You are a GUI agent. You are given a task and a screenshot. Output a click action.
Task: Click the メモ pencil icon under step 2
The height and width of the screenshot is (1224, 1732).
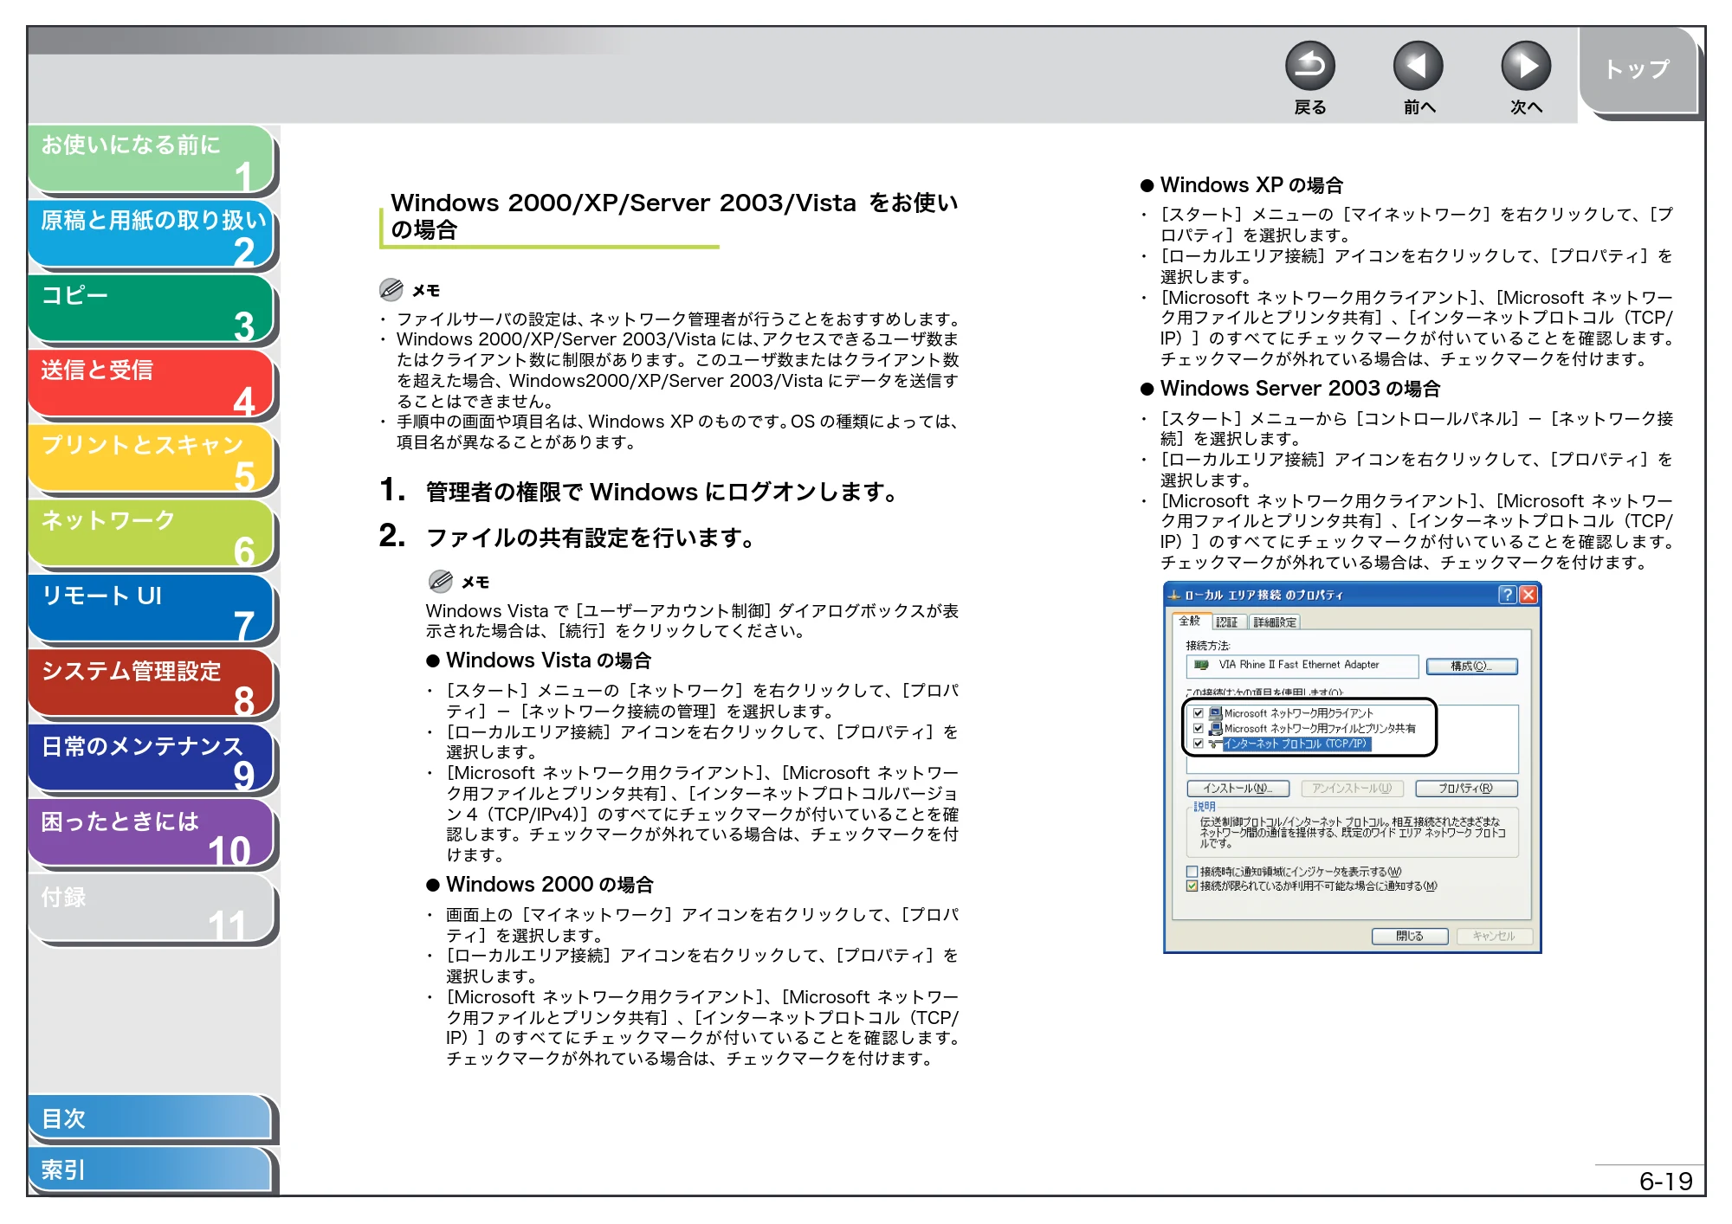pos(441,581)
